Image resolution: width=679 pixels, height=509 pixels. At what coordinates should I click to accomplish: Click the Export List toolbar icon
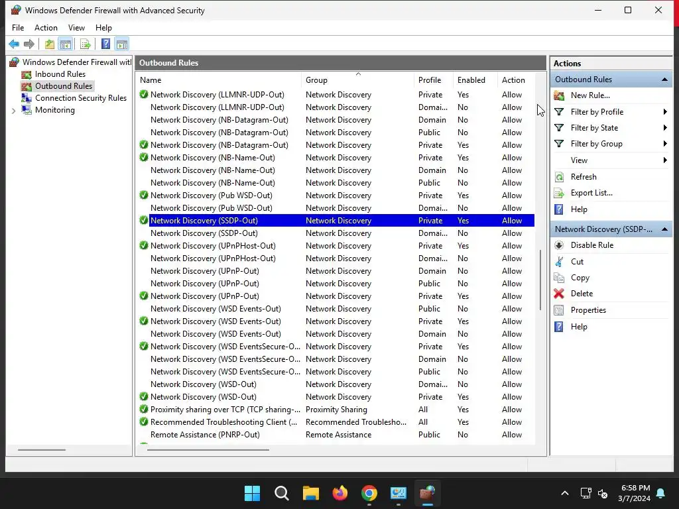[x=86, y=44]
